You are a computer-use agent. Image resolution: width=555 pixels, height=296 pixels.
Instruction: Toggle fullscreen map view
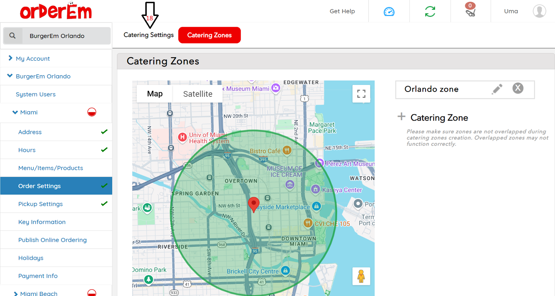[361, 94]
